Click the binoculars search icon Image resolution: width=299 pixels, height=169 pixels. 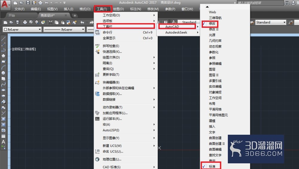point(287,3)
